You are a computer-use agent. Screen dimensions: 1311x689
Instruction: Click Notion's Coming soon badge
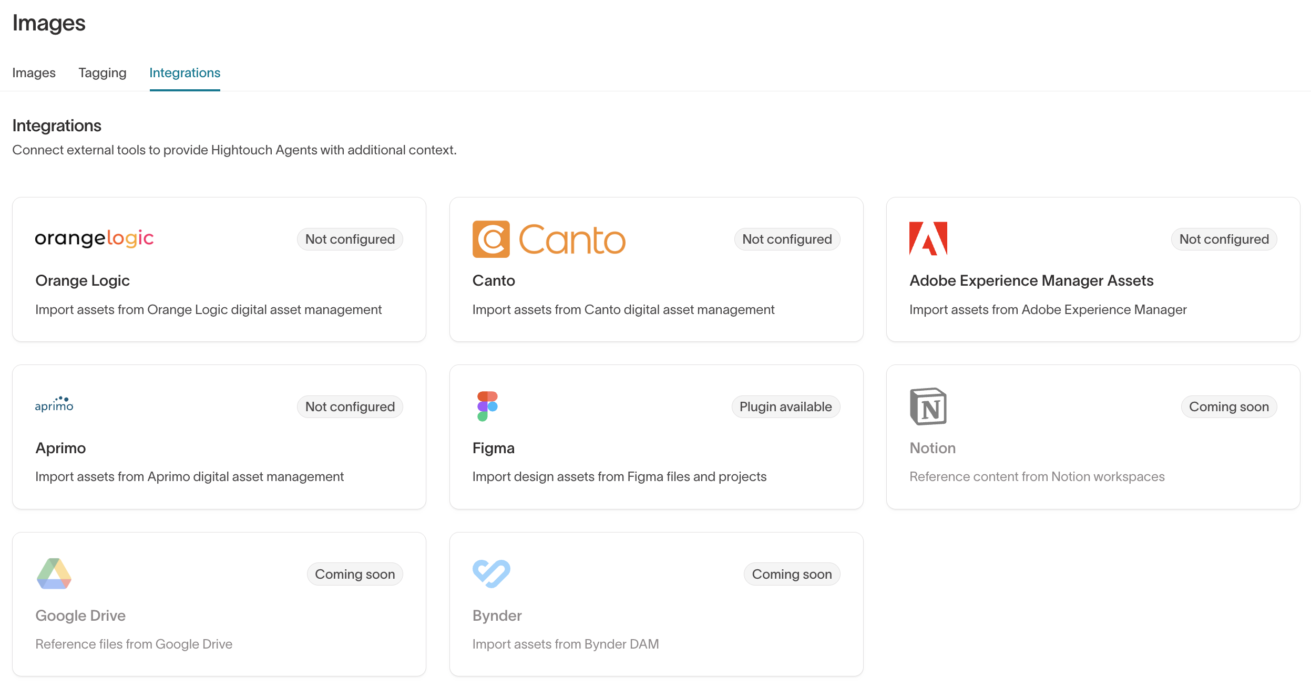1228,406
